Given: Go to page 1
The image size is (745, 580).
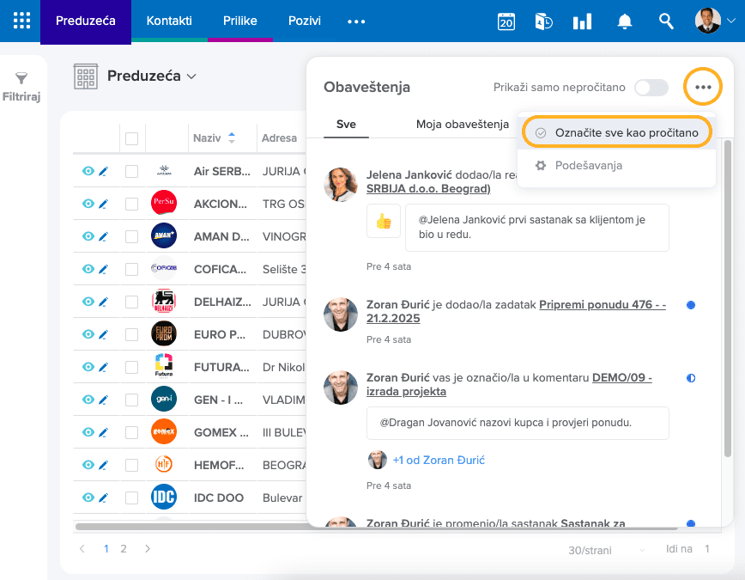Looking at the screenshot, I should tap(106, 548).
